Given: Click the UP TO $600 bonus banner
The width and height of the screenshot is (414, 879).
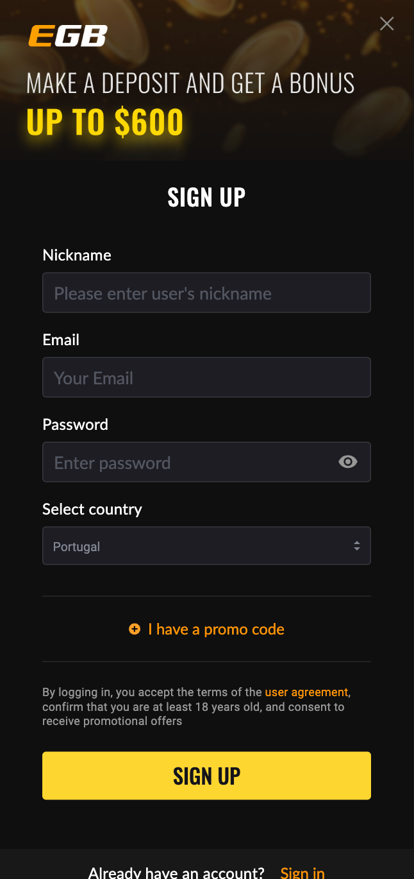Looking at the screenshot, I should (x=105, y=122).
